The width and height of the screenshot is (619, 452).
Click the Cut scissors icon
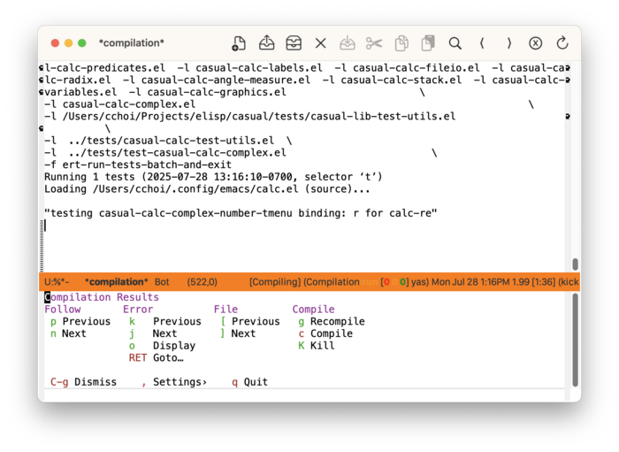click(x=374, y=43)
